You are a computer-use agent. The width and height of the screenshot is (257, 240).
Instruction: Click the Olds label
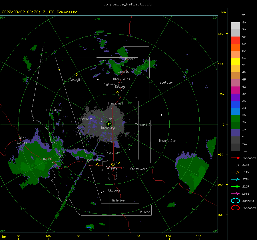pos(109,119)
